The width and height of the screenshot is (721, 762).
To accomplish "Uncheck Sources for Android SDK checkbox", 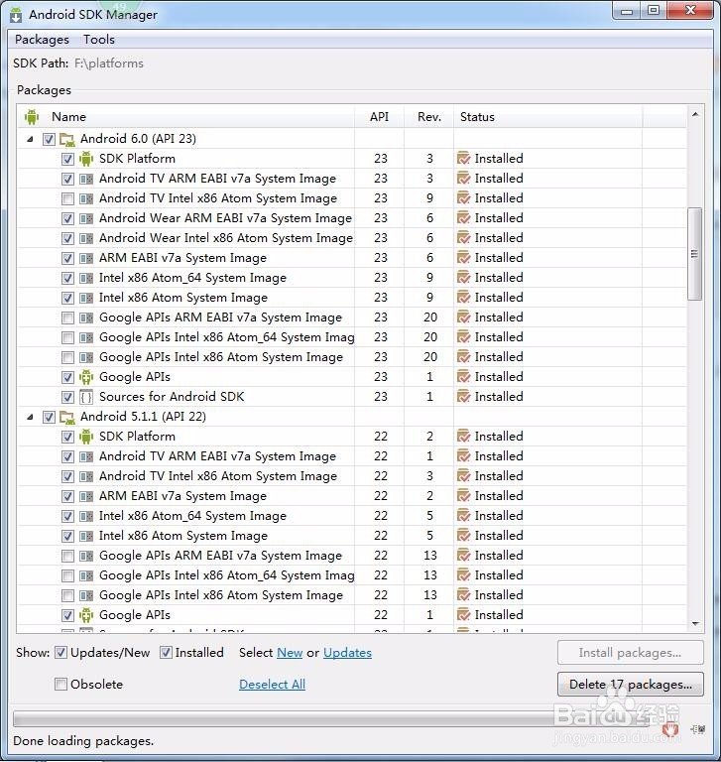I will tap(67, 397).
